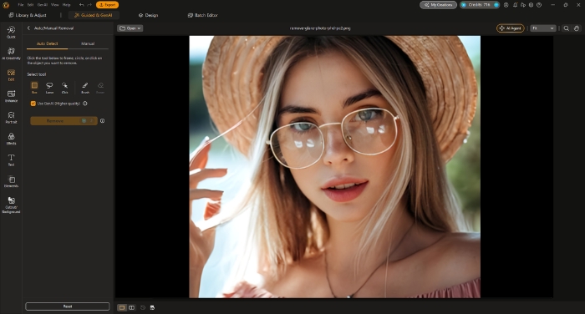Click the flag icon in title bar
The width and height of the screenshot is (585, 314).
click(x=523, y=5)
